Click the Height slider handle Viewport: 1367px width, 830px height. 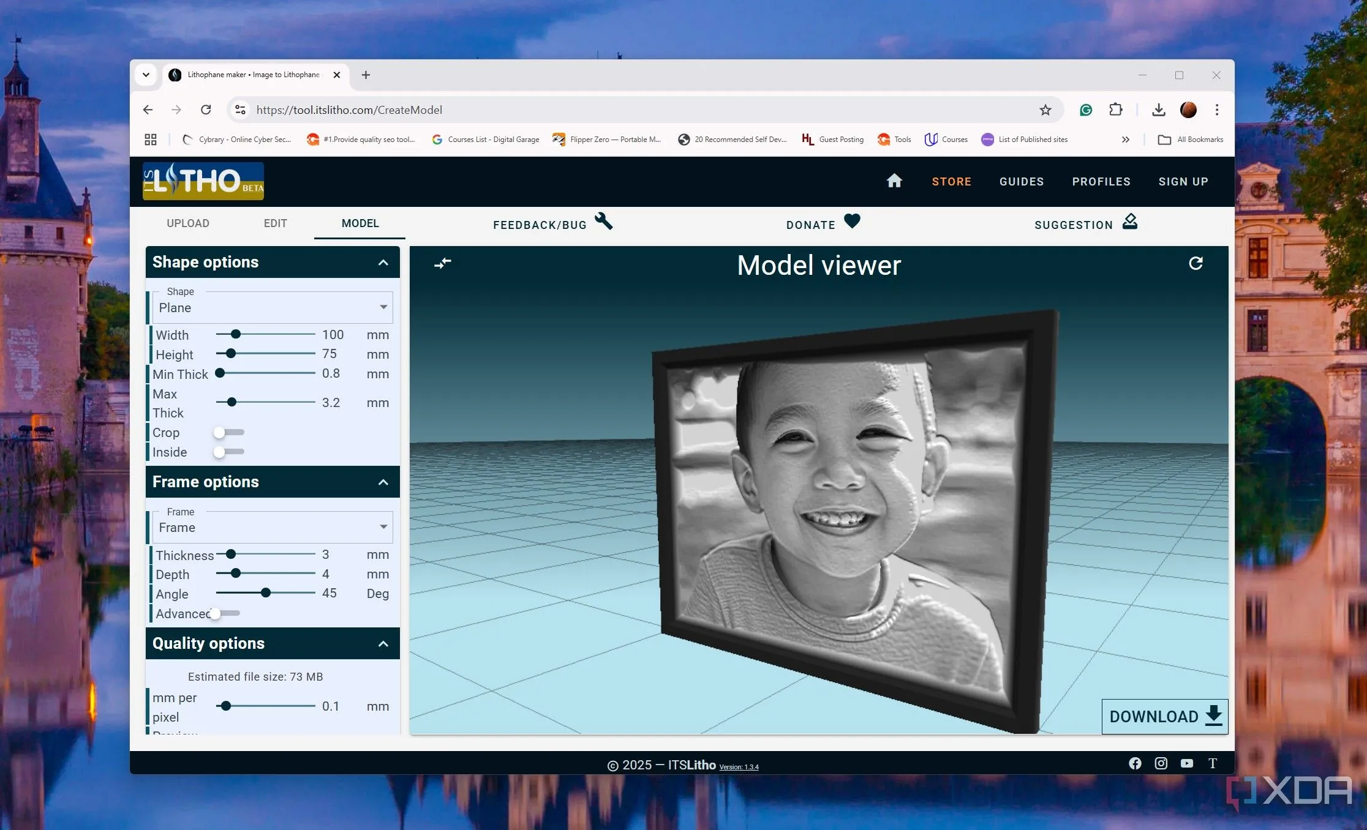click(x=231, y=353)
